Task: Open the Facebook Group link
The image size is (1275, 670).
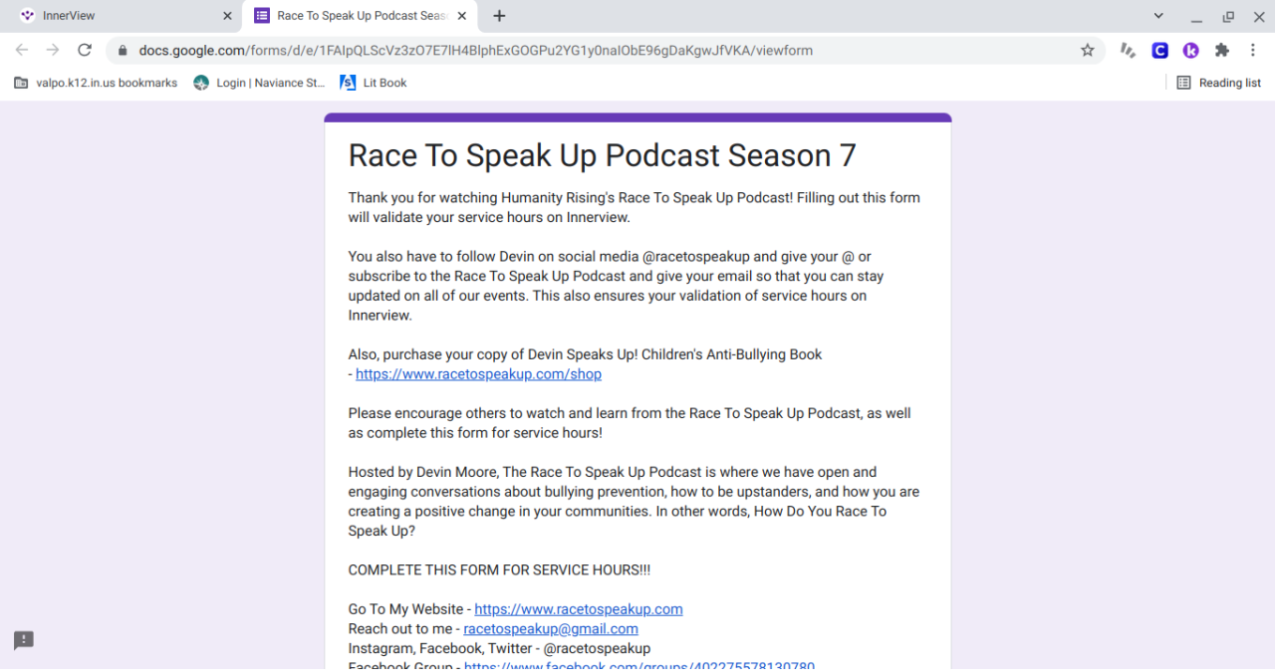Action: [x=639, y=666]
